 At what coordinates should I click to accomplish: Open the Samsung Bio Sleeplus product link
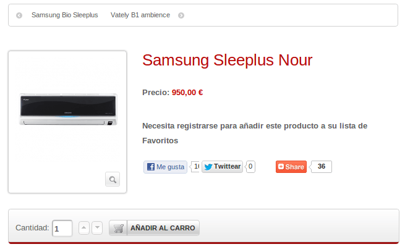point(64,15)
